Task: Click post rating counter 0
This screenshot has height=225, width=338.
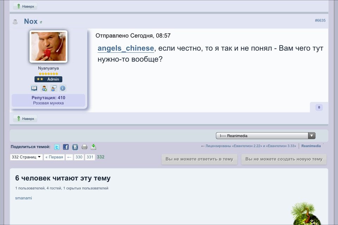Action: (x=319, y=107)
